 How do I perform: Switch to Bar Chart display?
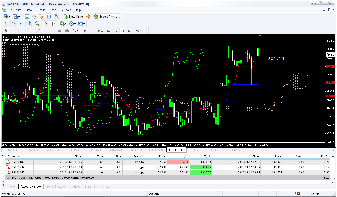pos(7,24)
